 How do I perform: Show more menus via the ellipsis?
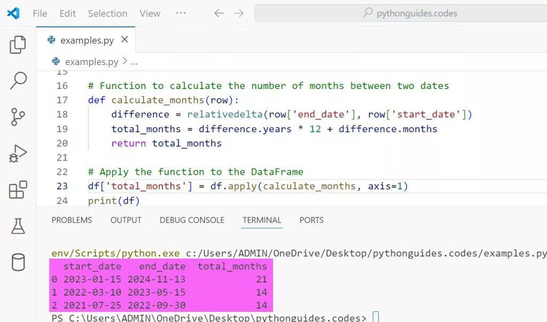pos(181,13)
